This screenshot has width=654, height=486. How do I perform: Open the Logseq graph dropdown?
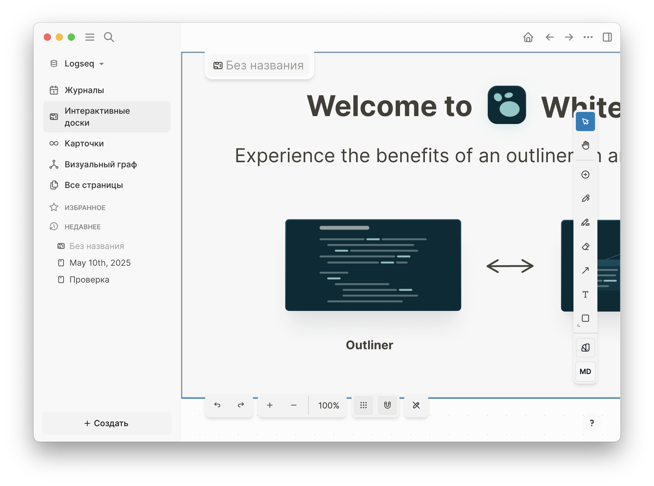tap(80, 64)
